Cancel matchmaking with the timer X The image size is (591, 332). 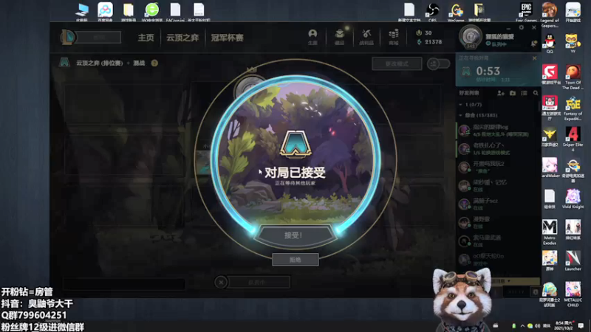pos(534,58)
